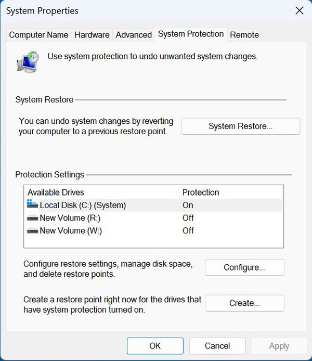
Task: Select New Volume (R:) in drive list
Action: coord(70,218)
